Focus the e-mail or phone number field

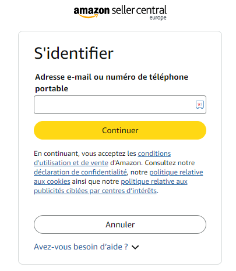point(120,105)
